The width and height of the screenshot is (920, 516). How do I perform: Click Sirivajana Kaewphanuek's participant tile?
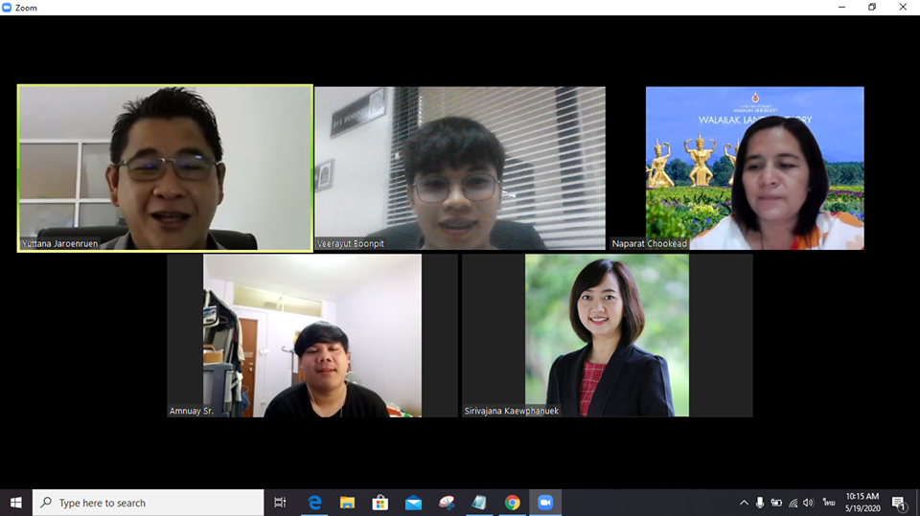point(607,335)
